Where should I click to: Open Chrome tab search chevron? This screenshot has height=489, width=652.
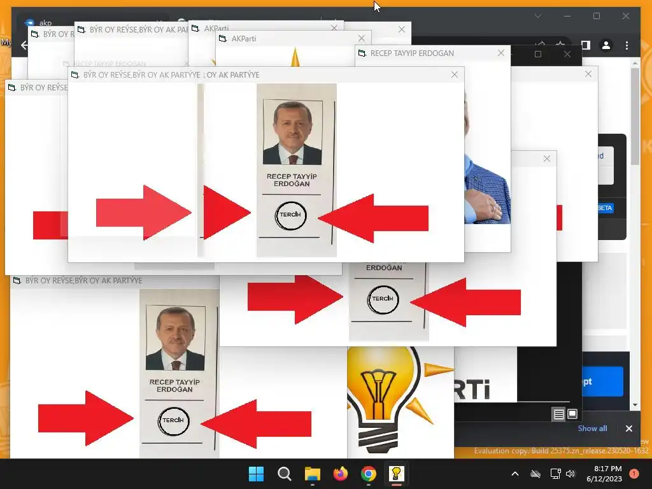coord(537,16)
